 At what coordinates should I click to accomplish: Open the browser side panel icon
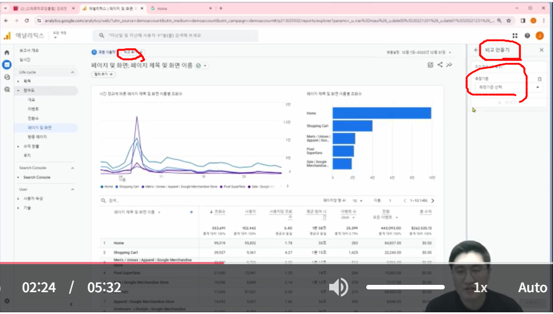point(523,21)
